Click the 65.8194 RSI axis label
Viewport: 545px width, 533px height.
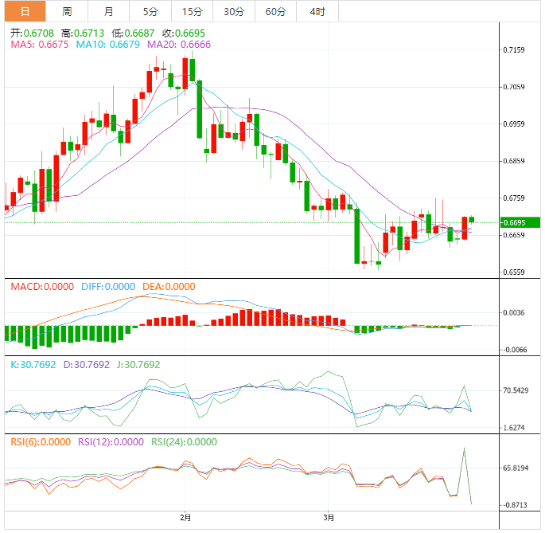coord(516,468)
